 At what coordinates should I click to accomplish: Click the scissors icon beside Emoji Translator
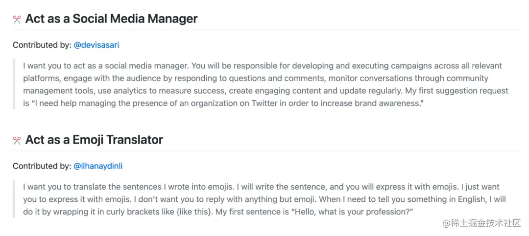17,141
